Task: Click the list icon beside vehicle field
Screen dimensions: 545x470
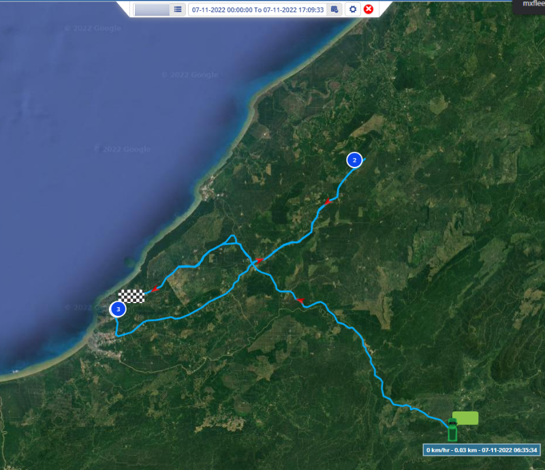Action: coord(178,9)
